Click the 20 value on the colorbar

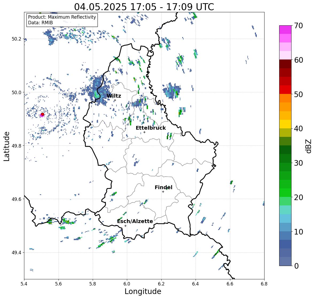[x=298, y=197]
